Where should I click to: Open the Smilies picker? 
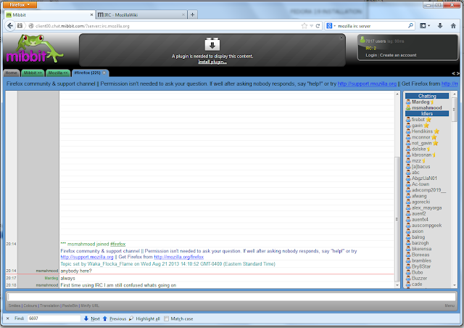pyautogui.click(x=14, y=306)
